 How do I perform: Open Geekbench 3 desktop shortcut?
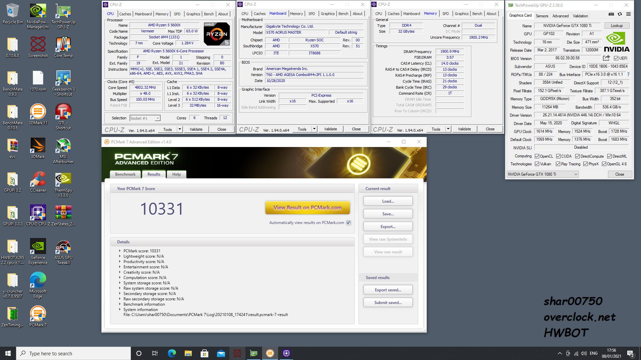tap(63, 83)
